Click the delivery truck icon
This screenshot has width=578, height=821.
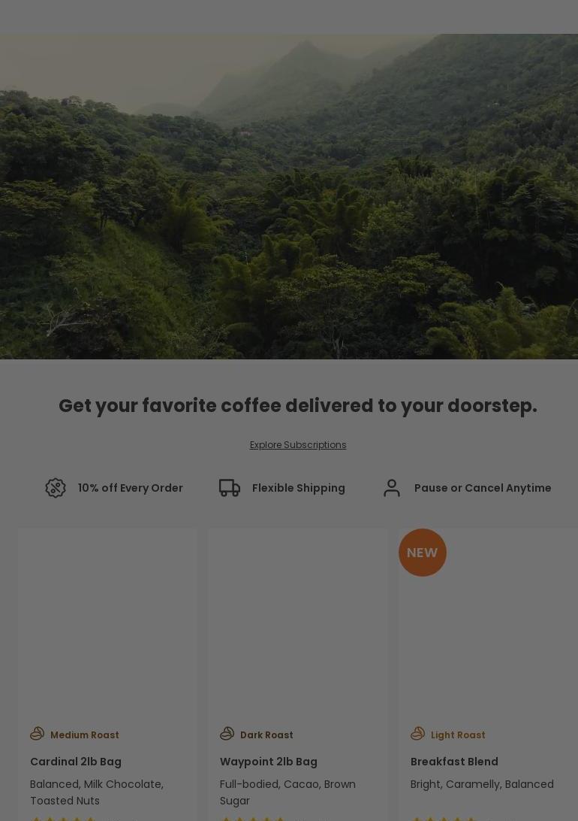pyautogui.click(x=230, y=488)
